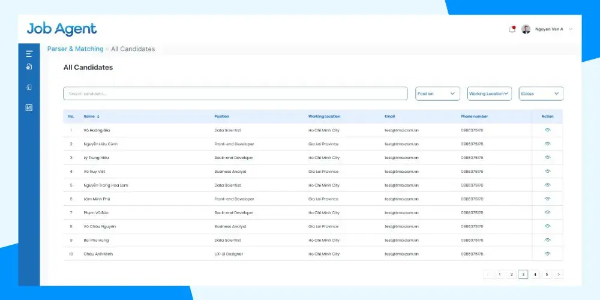View details for Võ Hoàng Gia
The image size is (600, 300).
pos(547,130)
